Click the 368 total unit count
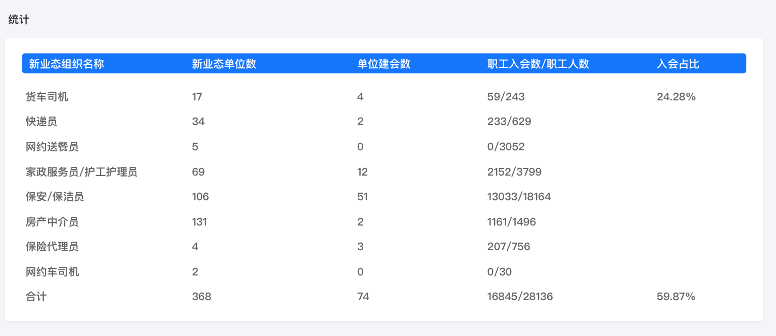Image resolution: width=776 pixels, height=336 pixels. point(202,297)
